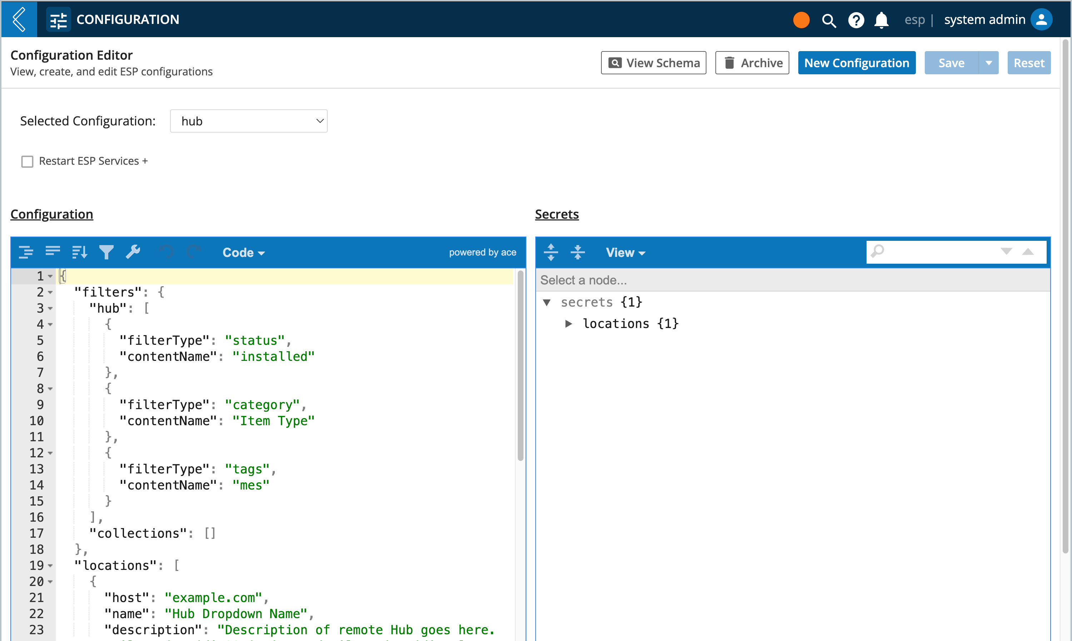Show notifications via the bell icon
Image resolution: width=1072 pixels, height=641 pixels.
click(882, 20)
